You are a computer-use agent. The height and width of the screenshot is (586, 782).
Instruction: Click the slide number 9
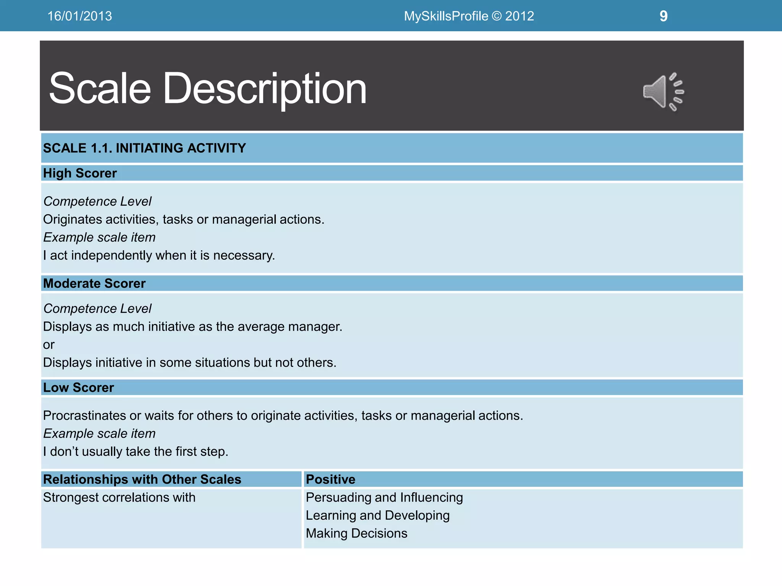point(663,16)
